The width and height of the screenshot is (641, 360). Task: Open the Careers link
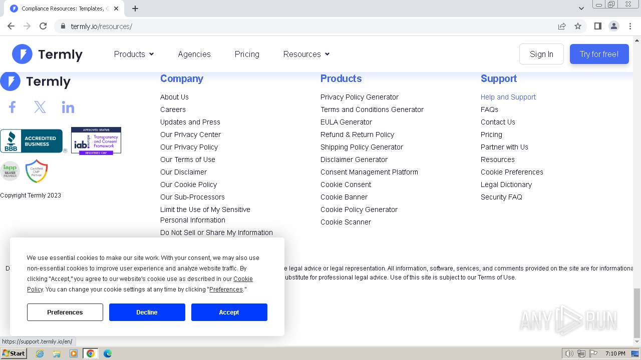(x=173, y=109)
